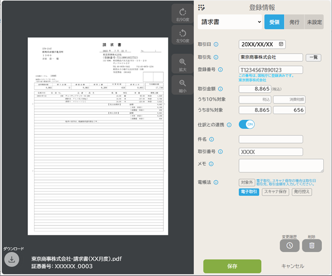Zoom out with the 縮小 button

point(182,85)
